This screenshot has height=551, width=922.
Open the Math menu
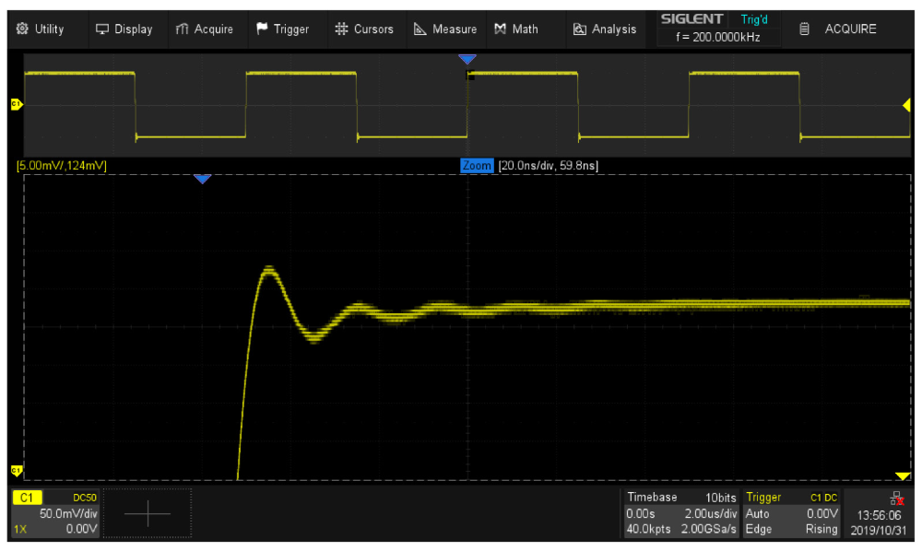point(516,29)
